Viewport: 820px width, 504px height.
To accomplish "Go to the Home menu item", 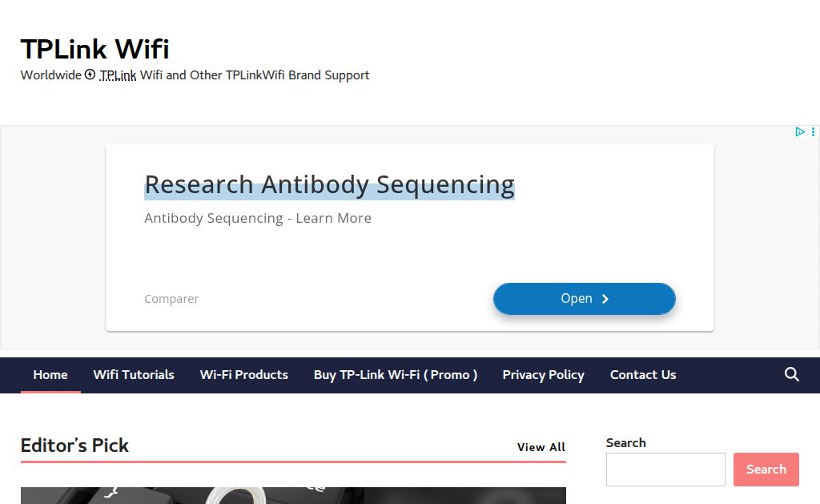I will coord(50,375).
